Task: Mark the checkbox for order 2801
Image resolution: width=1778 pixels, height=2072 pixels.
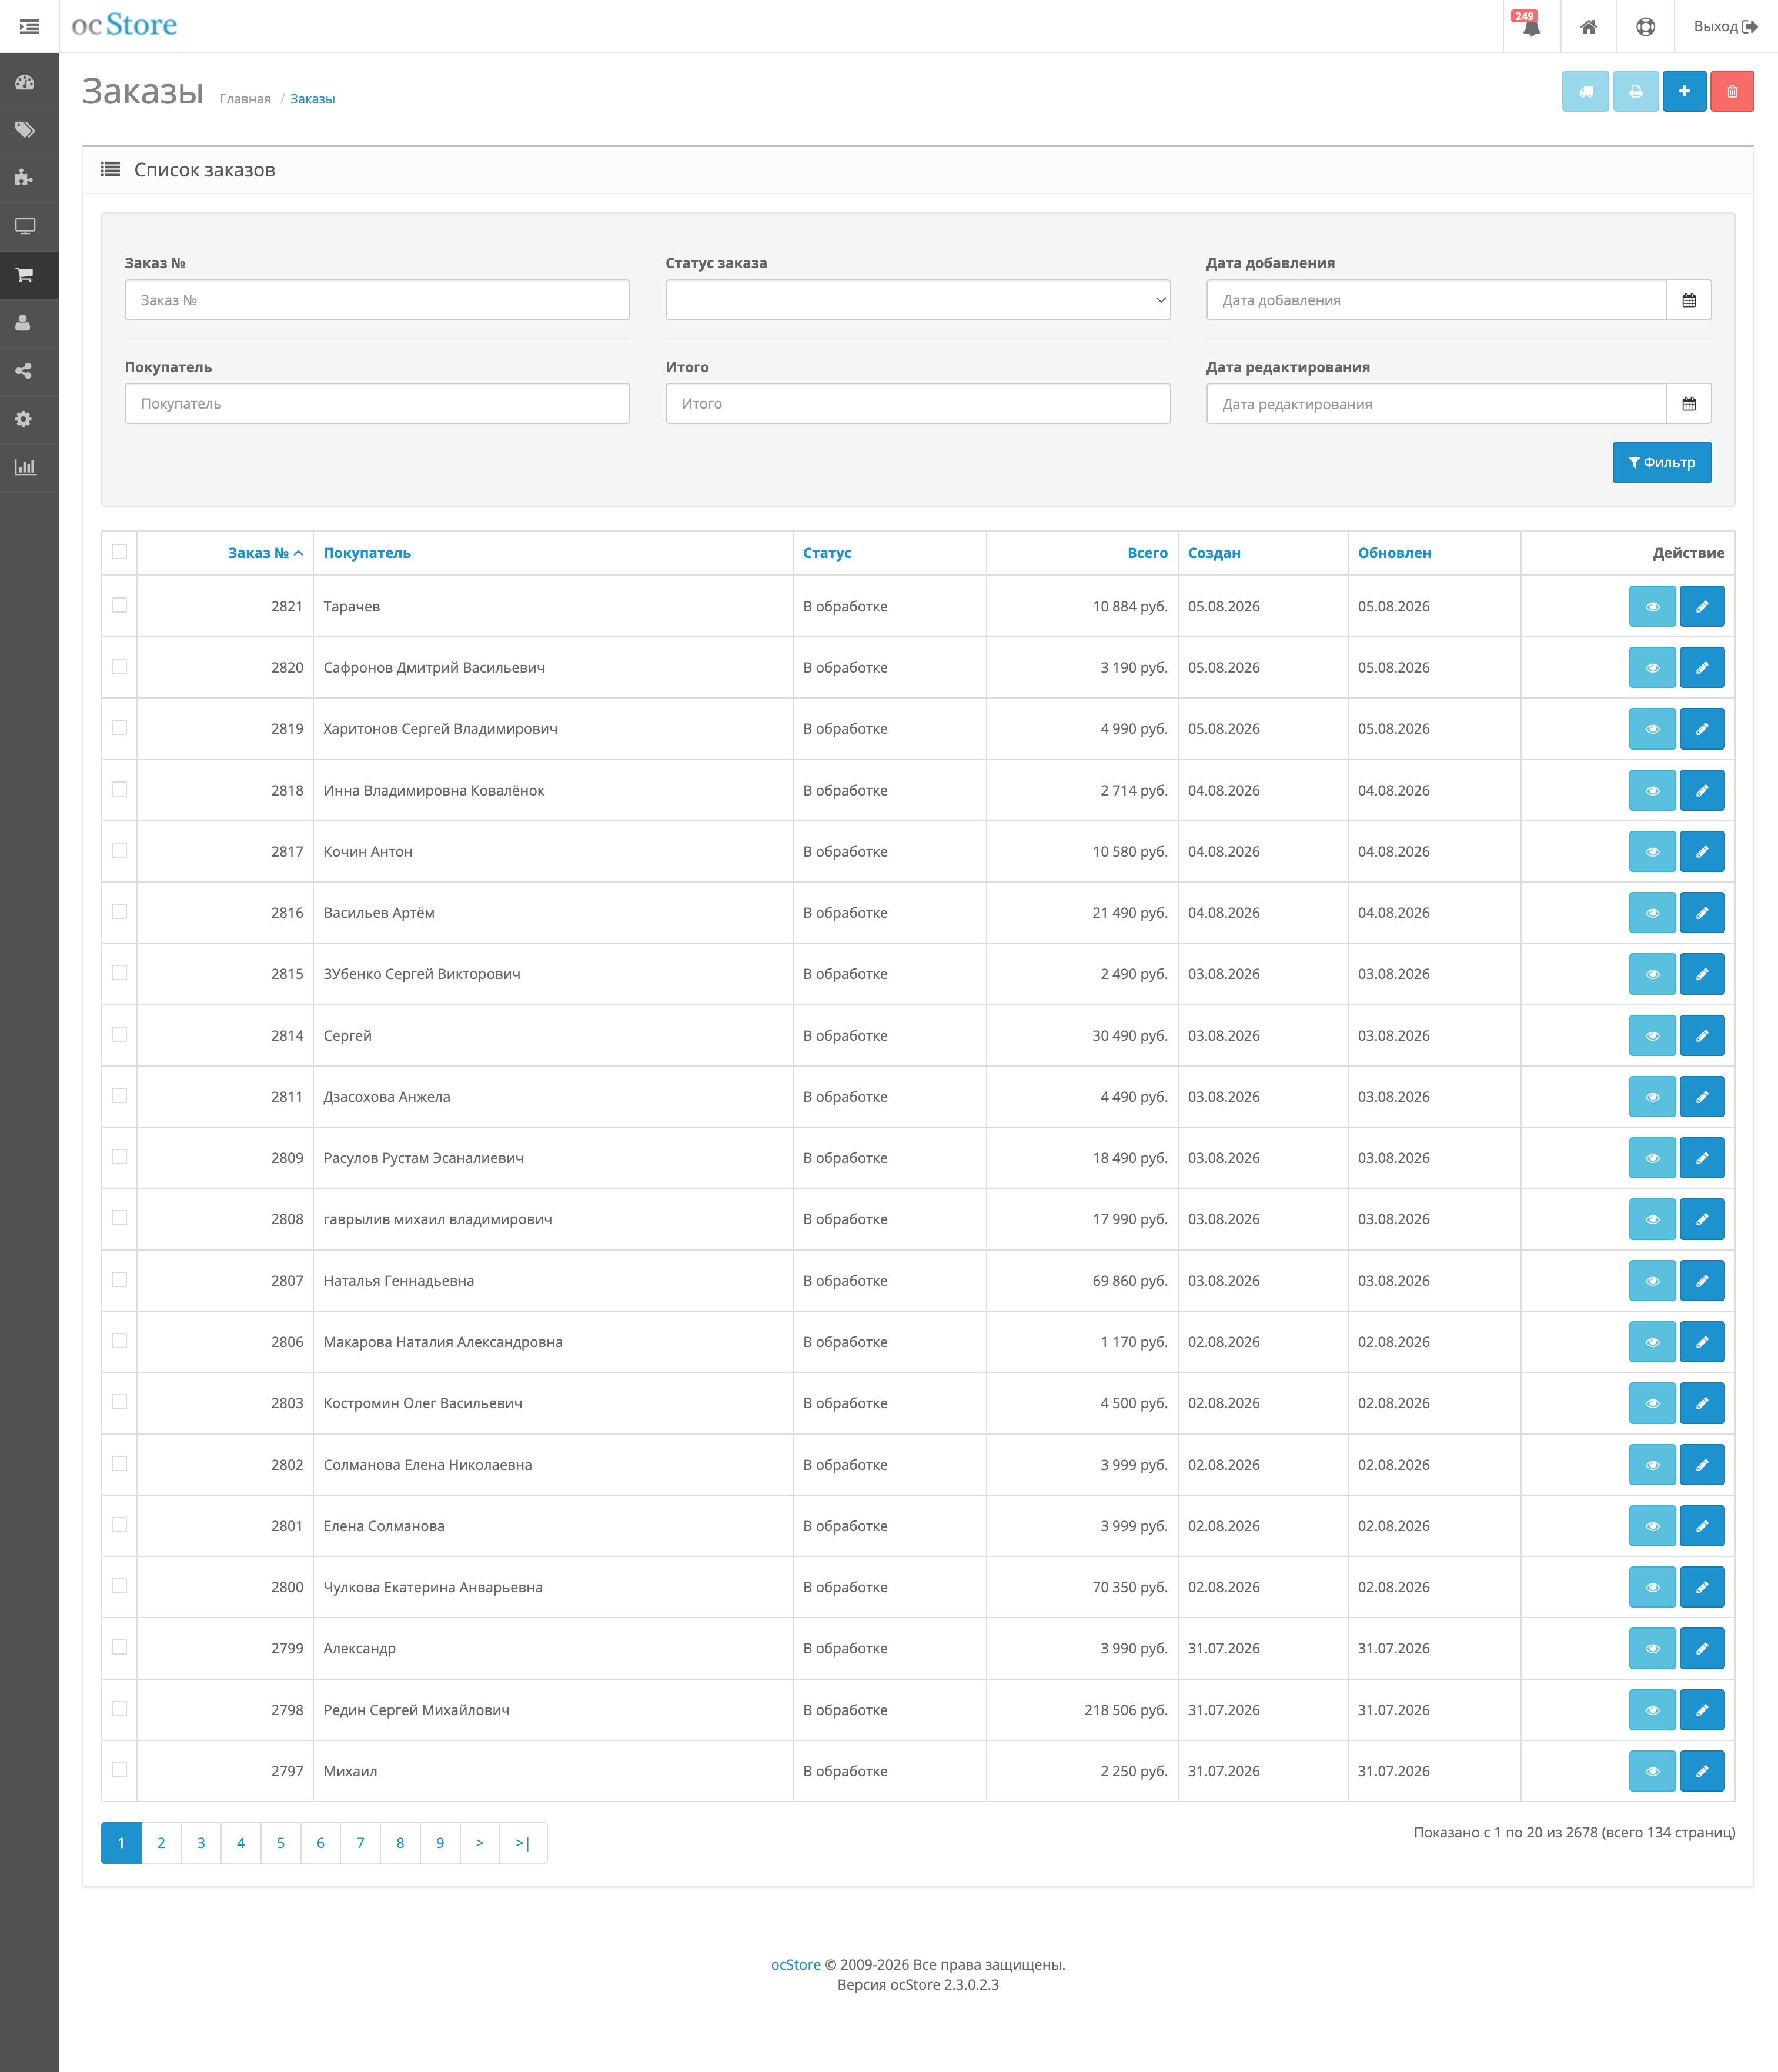Action: (x=119, y=1525)
